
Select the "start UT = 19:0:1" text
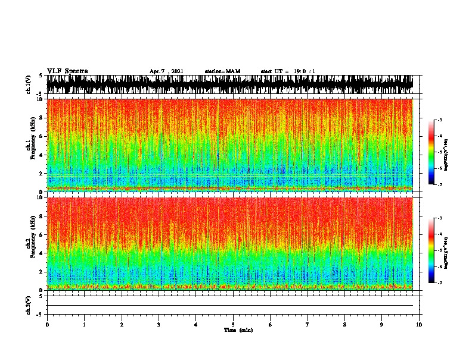point(288,71)
